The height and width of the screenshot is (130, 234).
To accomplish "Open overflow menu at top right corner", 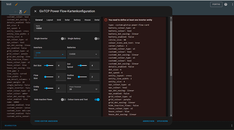I will [x=232, y=4].
